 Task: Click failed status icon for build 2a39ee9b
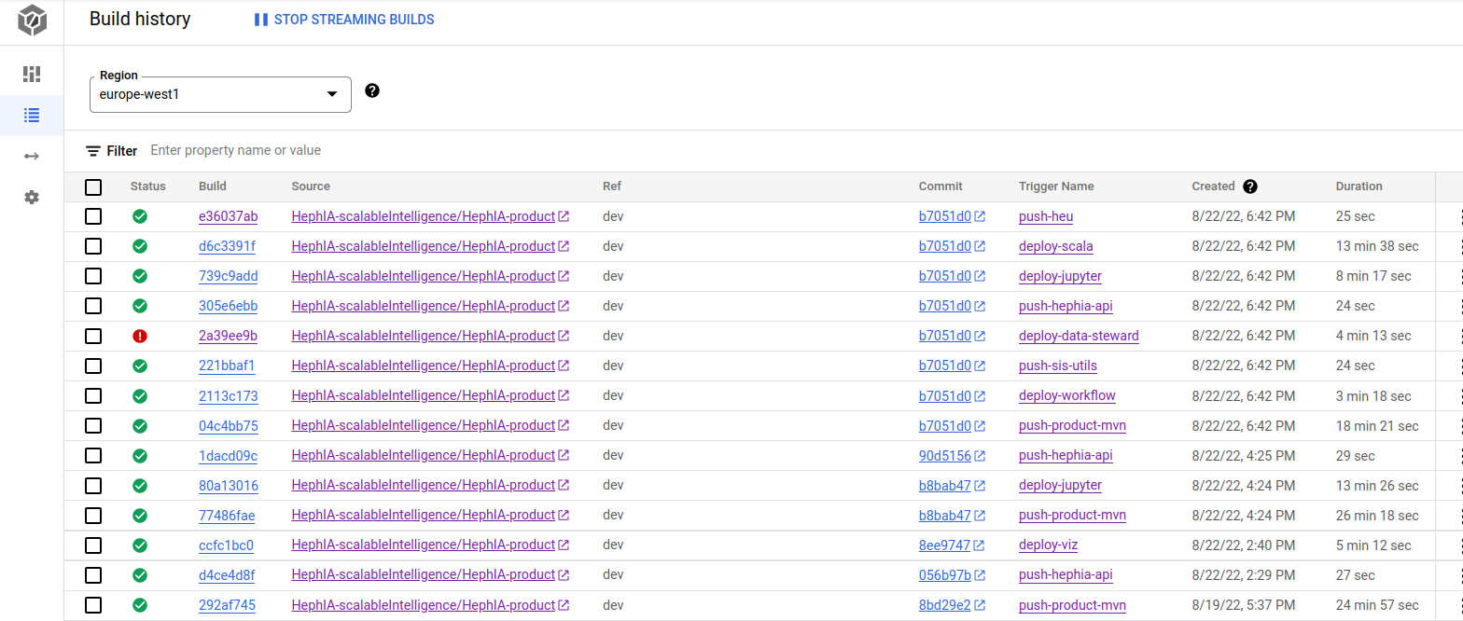140,336
